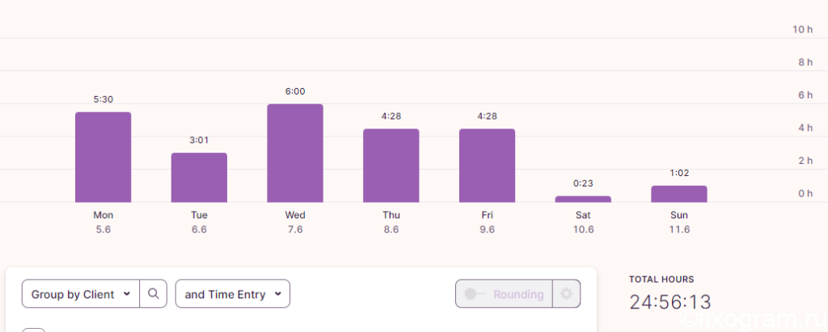The width and height of the screenshot is (828, 332).
Task: Open rounding settings gear icon
Action: 566,293
